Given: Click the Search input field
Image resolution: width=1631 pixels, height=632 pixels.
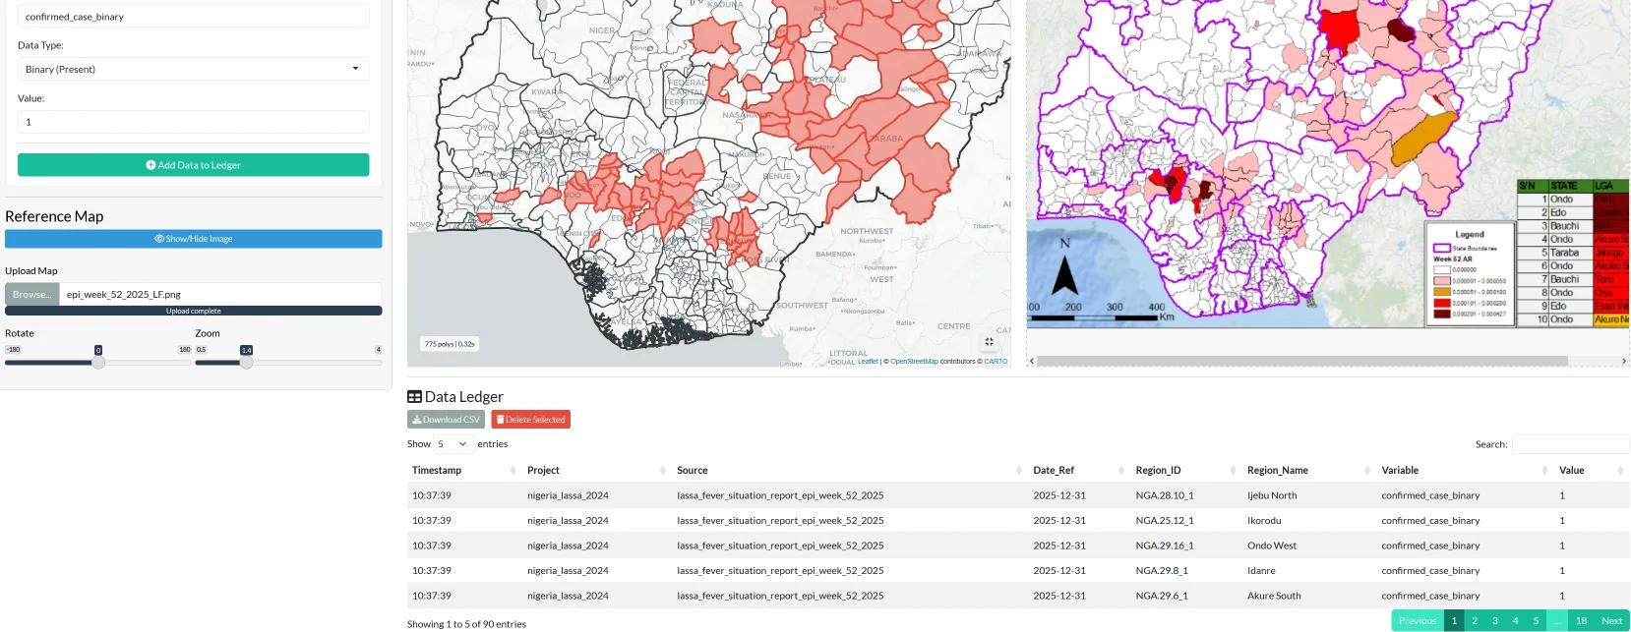Looking at the screenshot, I should [x=1570, y=444].
